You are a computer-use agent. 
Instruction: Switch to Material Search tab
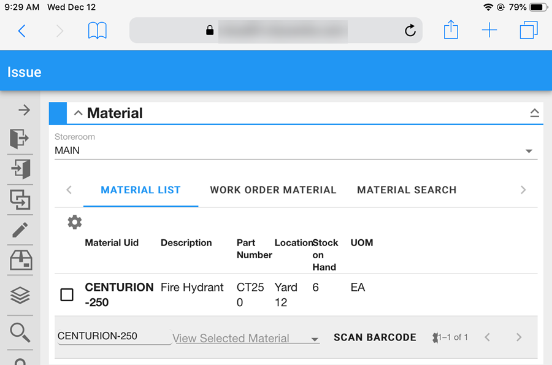[406, 190]
